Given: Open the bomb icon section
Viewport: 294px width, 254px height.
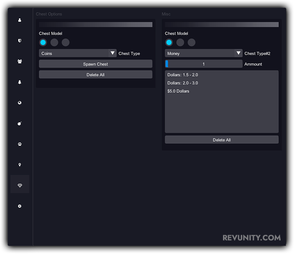Looking at the screenshot, I should tap(20, 124).
